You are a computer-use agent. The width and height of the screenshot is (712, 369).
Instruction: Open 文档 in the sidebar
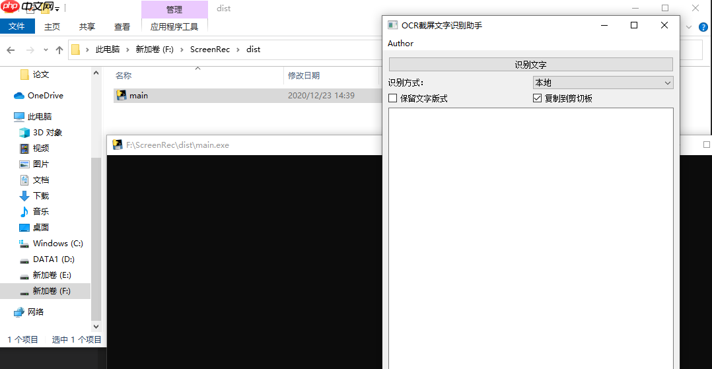click(41, 180)
